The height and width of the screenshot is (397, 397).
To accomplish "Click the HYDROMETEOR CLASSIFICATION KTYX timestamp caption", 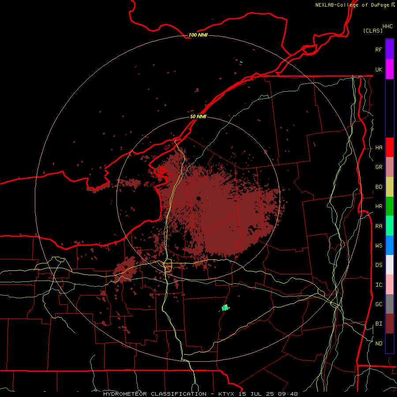I will click(x=200, y=394).
